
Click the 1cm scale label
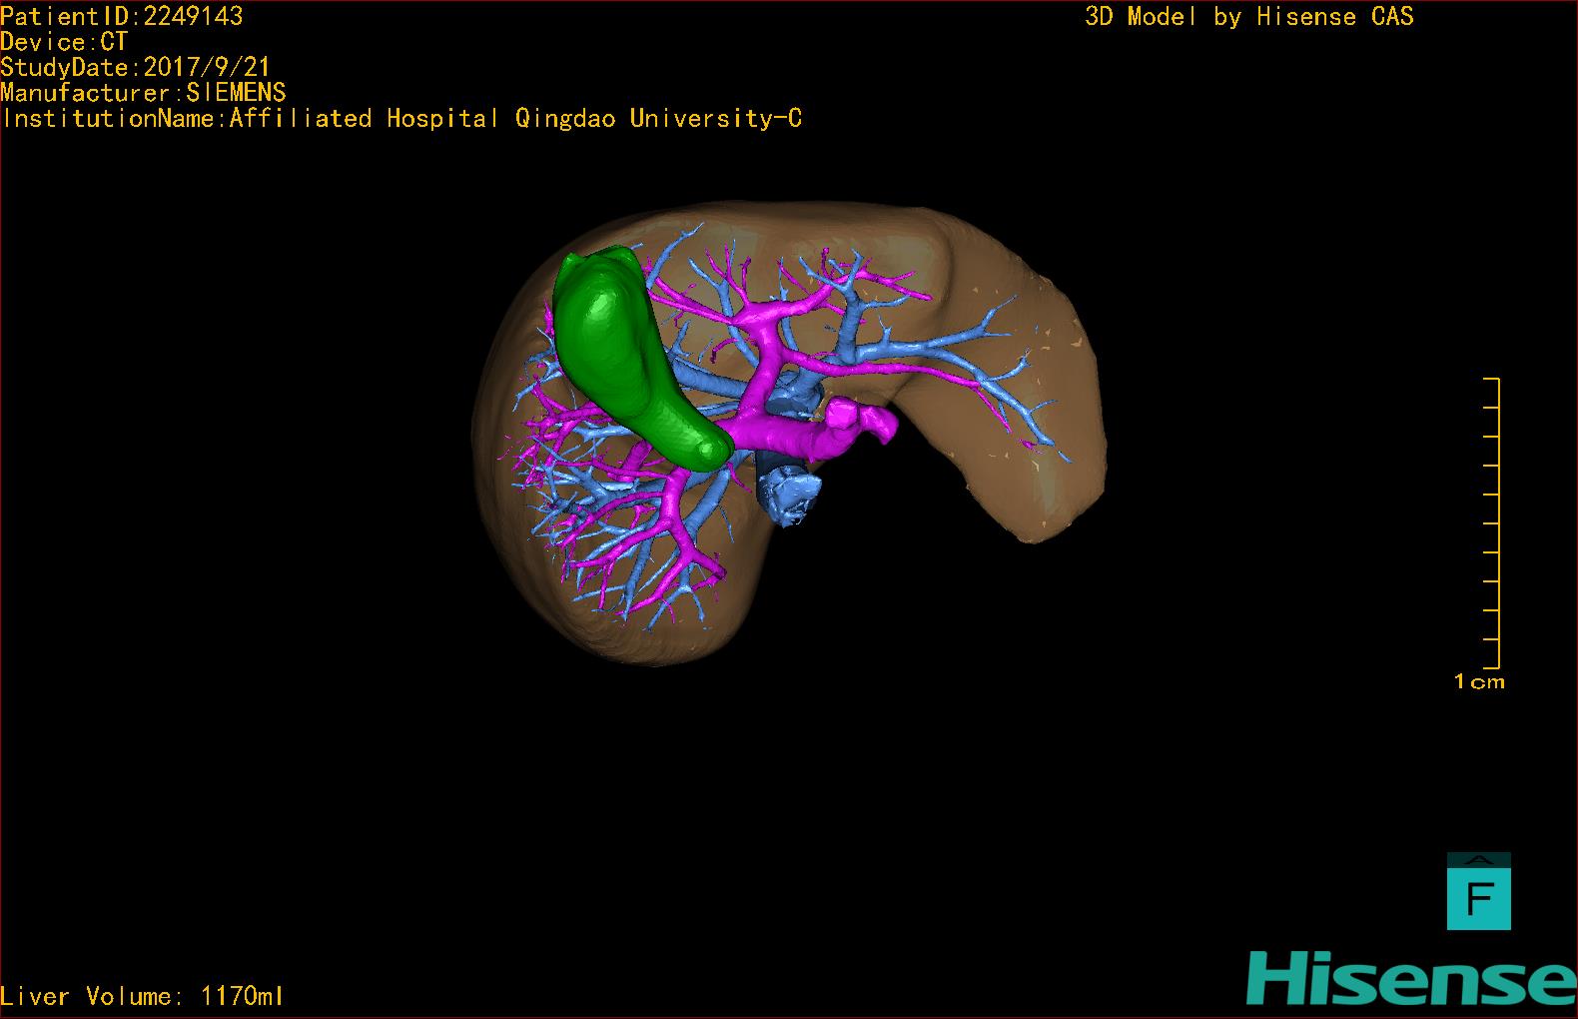1479,682
